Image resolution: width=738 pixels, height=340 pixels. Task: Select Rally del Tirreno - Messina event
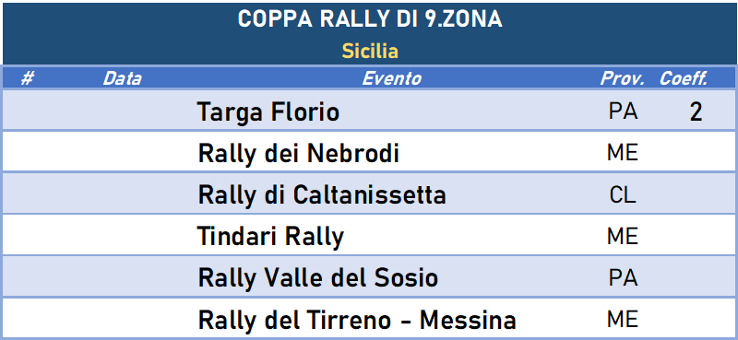point(357,320)
